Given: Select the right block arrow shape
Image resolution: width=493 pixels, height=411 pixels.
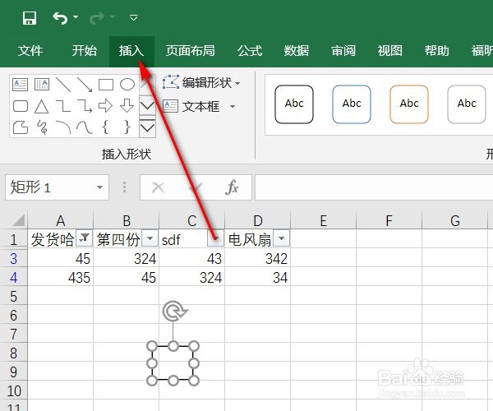Looking at the screenshot, I should click(106, 106).
